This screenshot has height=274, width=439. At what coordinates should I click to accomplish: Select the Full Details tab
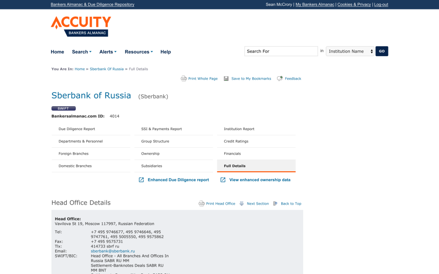coord(256,166)
